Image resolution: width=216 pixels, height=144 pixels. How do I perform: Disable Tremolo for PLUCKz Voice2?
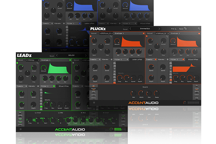click(156, 59)
